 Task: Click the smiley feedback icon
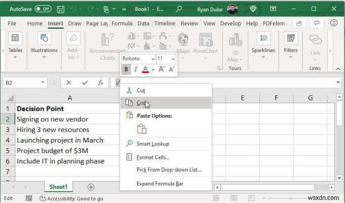[334, 23]
